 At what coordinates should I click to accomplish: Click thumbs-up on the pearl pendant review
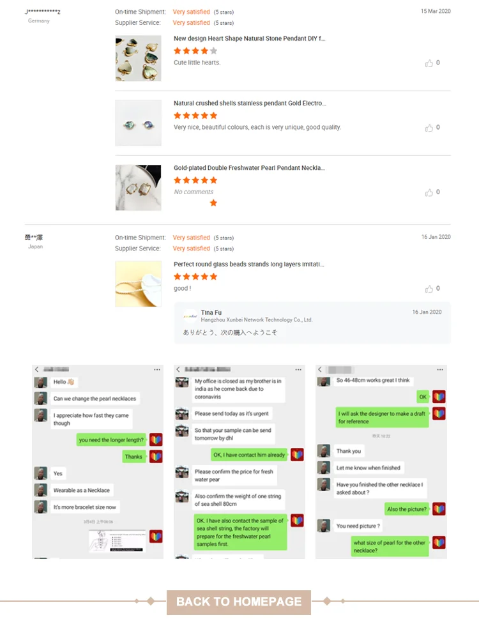click(429, 192)
